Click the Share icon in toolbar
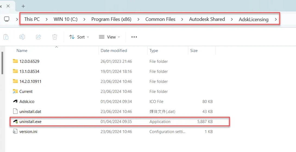Viewport: 296px width, 152px height. pos(39,37)
